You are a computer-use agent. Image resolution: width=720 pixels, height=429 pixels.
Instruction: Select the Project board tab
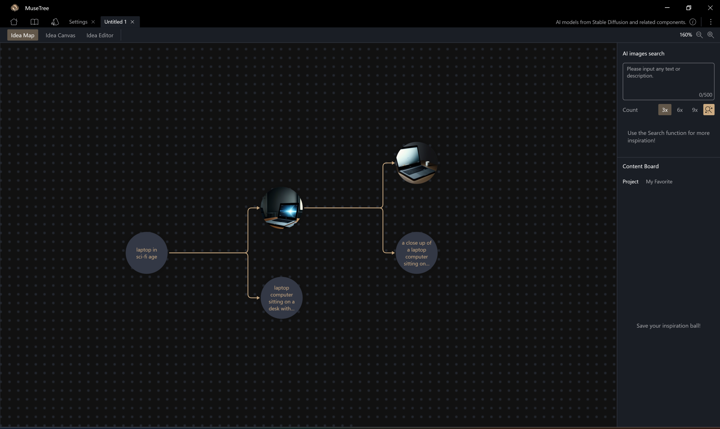pyautogui.click(x=630, y=181)
